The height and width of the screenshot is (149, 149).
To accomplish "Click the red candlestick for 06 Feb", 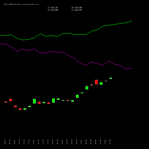I will click(10, 100).
